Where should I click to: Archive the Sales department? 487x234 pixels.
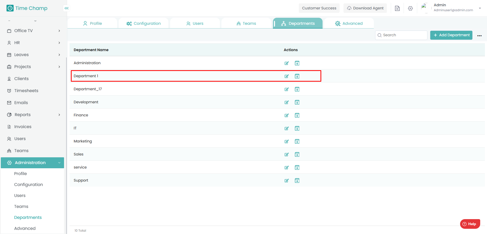297,154
